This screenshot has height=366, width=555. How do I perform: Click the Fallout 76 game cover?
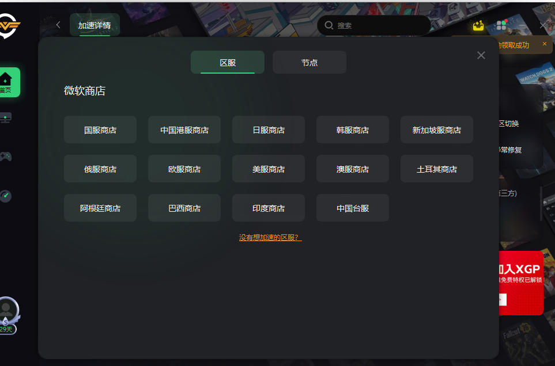[x=527, y=341]
